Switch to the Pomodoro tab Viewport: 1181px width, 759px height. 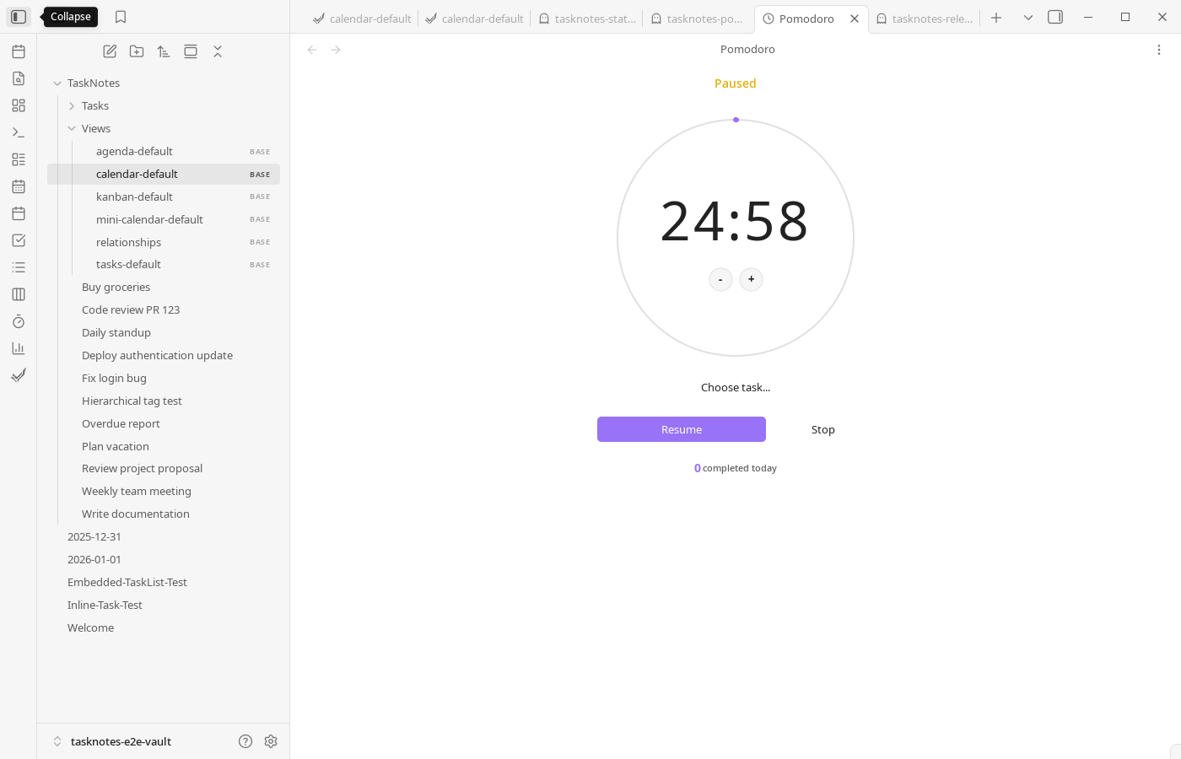point(806,19)
